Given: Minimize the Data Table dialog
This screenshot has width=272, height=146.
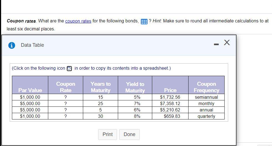Looking at the screenshot, I should tap(216, 45).
